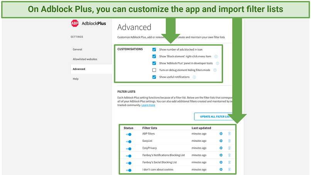This screenshot has height=175, width=311.
Task: Select the Advanced settings tab
Action: pos(91,69)
